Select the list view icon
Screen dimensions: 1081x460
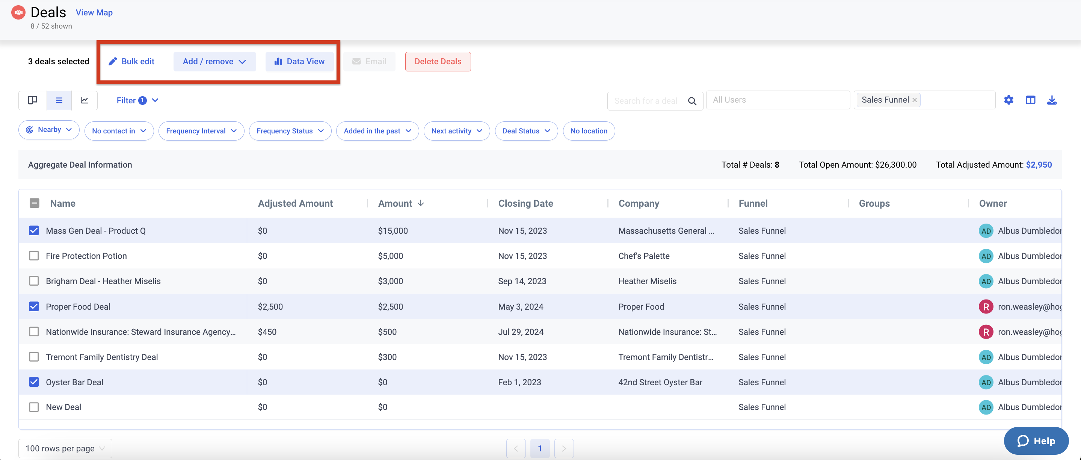(59, 100)
